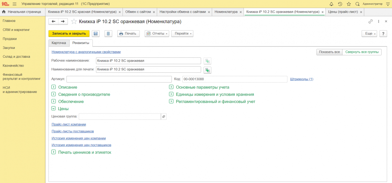Open Прайс-листы поставщиков link

pyautogui.click(x=73, y=131)
